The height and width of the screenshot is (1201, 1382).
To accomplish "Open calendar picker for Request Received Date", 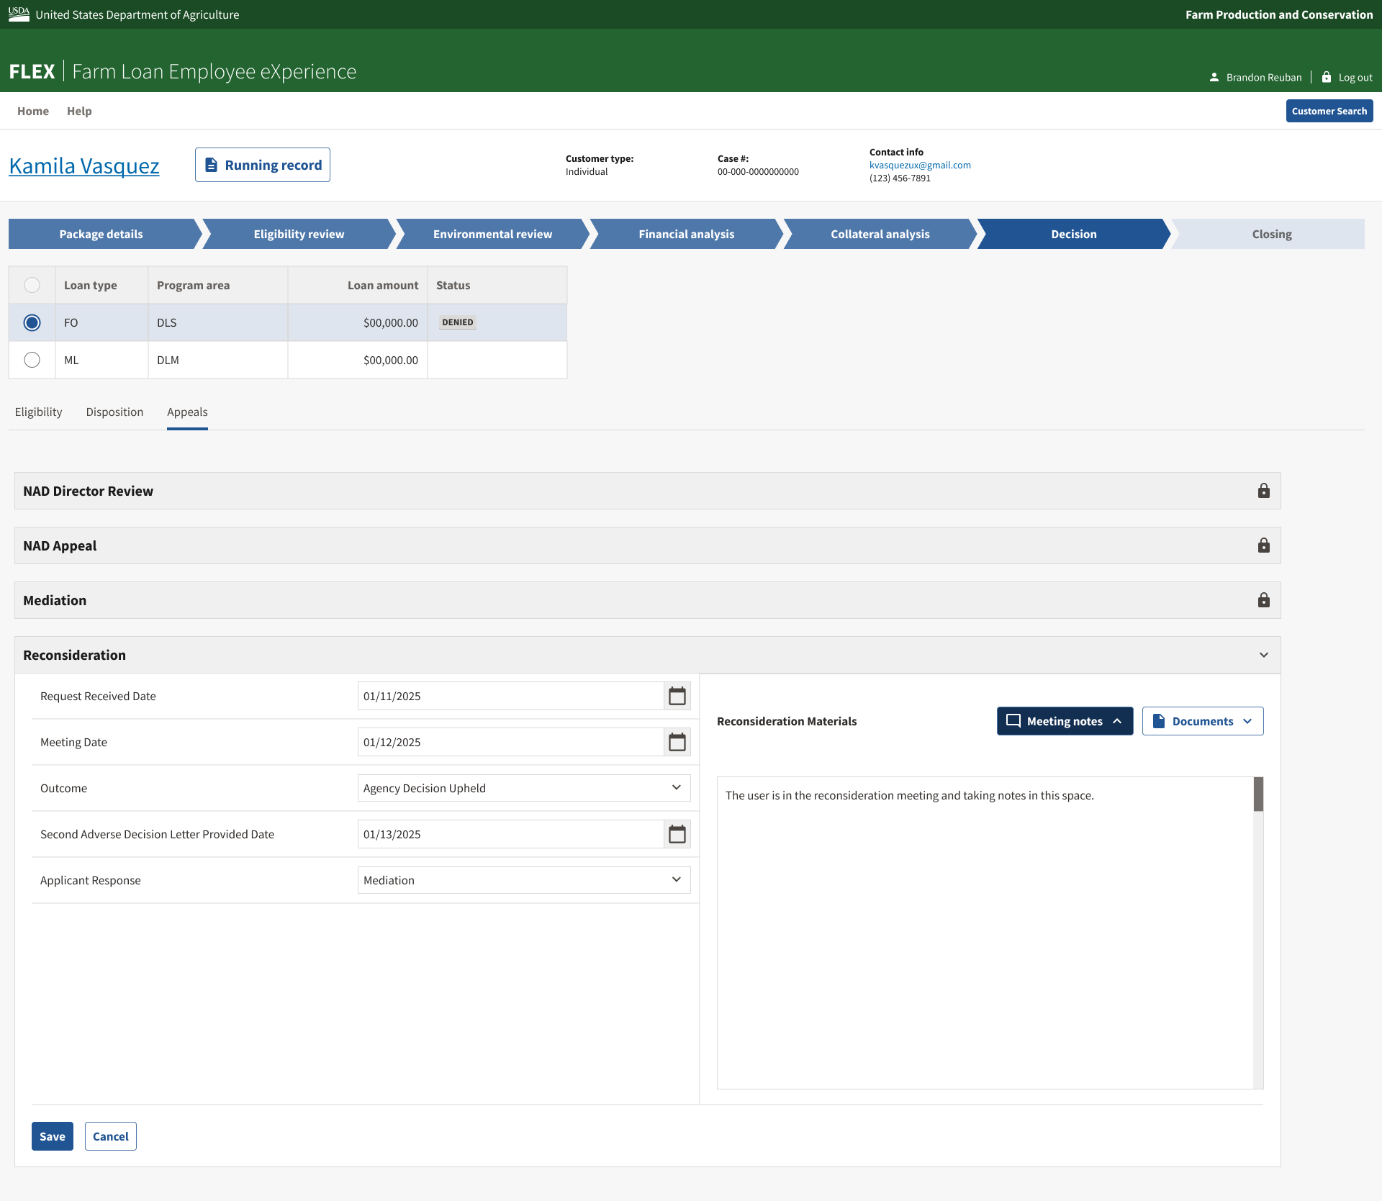I will [x=677, y=696].
